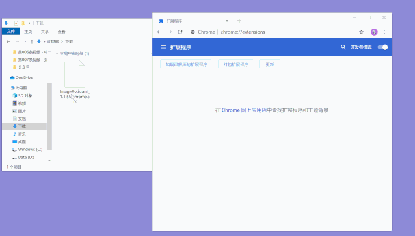Open a new Chrome tab

tap(239, 21)
